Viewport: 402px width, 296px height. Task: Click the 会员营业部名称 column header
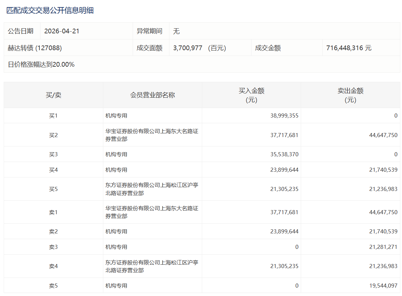[153, 95]
